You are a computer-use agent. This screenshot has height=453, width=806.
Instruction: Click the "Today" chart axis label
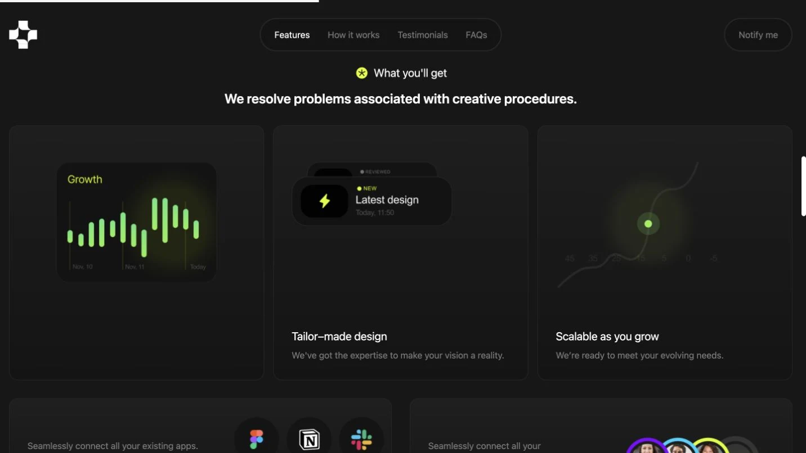click(198, 267)
